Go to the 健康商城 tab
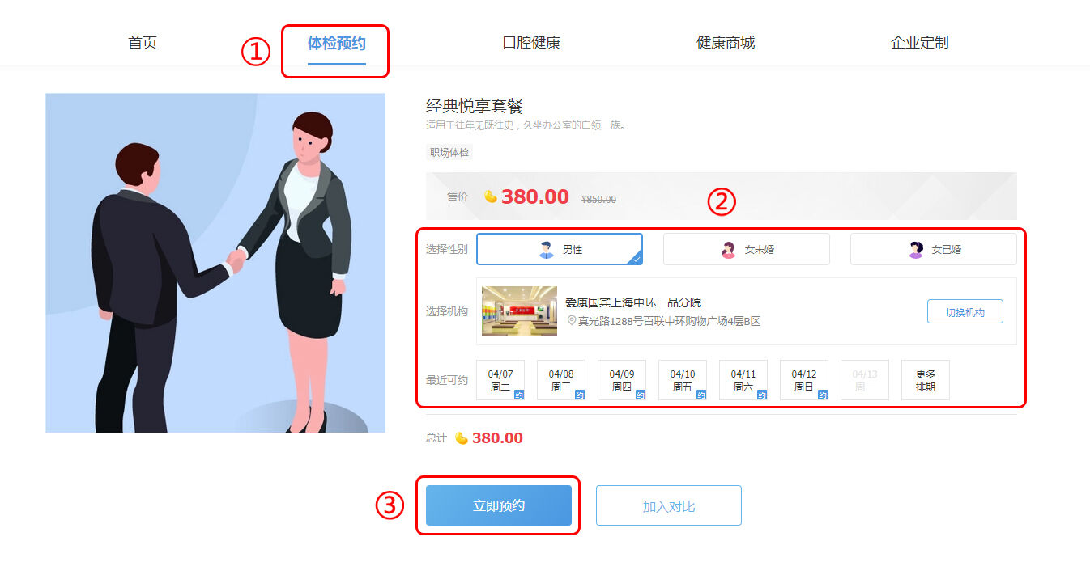 (726, 43)
